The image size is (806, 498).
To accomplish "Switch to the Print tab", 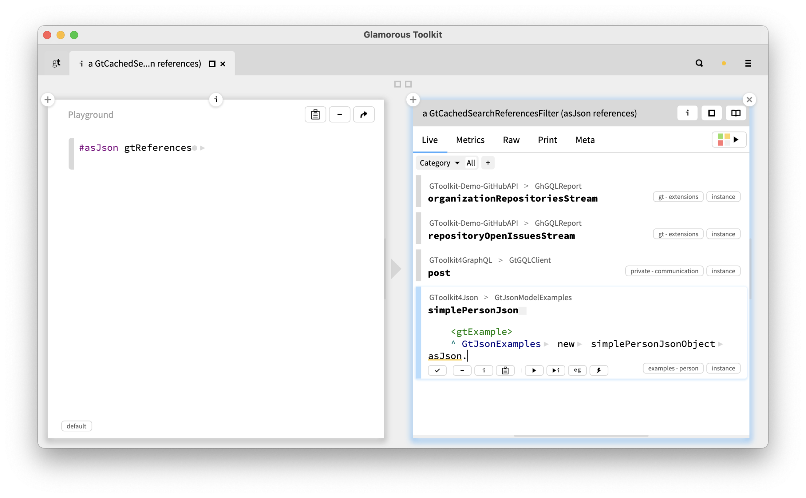I will coord(547,140).
